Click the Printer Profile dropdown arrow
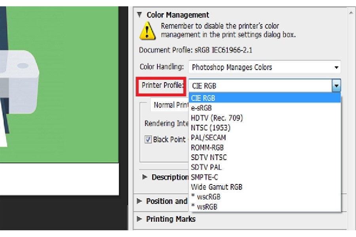This screenshot has height=237, width=356. (336, 86)
